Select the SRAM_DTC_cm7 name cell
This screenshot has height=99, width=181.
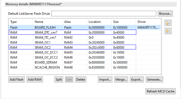[x=46, y=33]
